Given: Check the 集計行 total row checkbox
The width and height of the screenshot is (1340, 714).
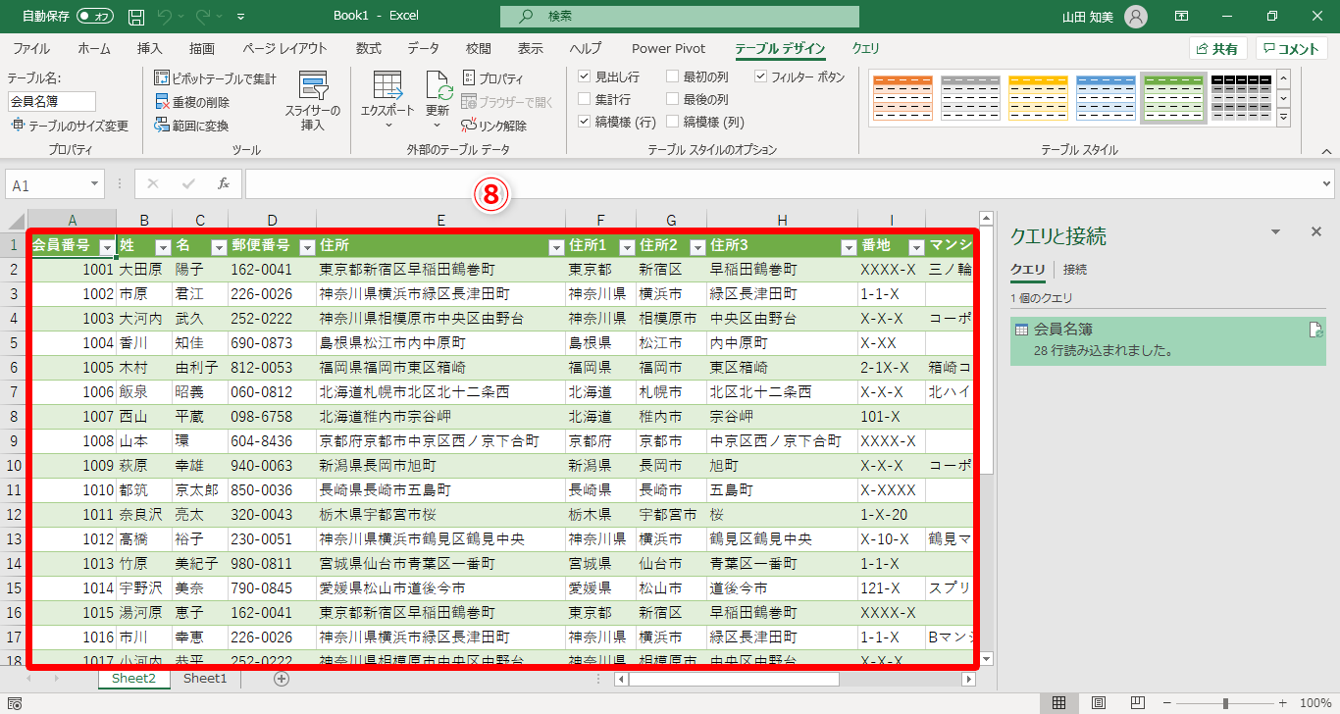Looking at the screenshot, I should pyautogui.click(x=585, y=99).
